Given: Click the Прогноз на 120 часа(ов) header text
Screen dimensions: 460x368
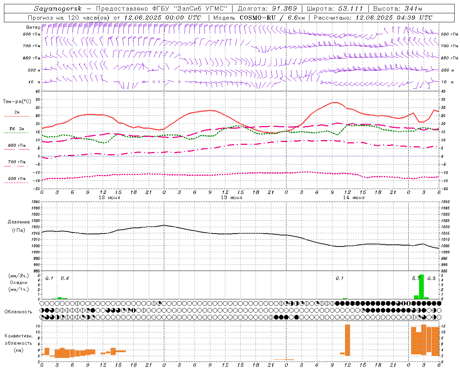Looking at the screenshot, I should pos(70,18).
